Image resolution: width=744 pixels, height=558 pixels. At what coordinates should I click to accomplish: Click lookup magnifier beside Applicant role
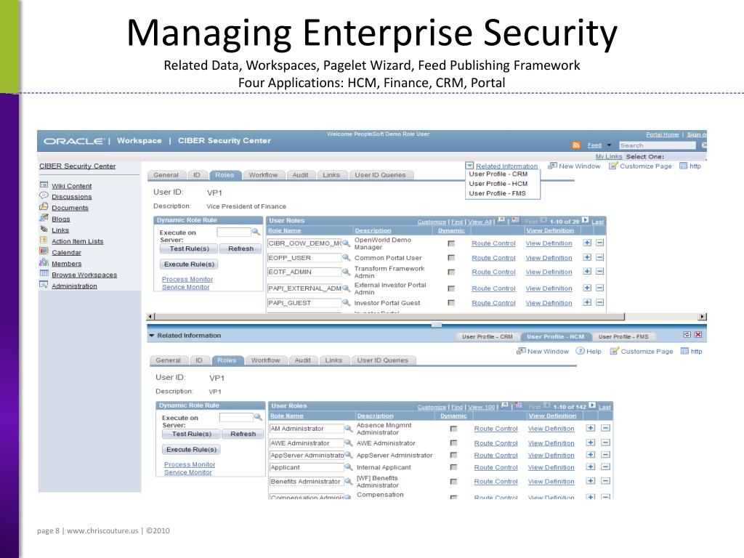tap(348, 467)
